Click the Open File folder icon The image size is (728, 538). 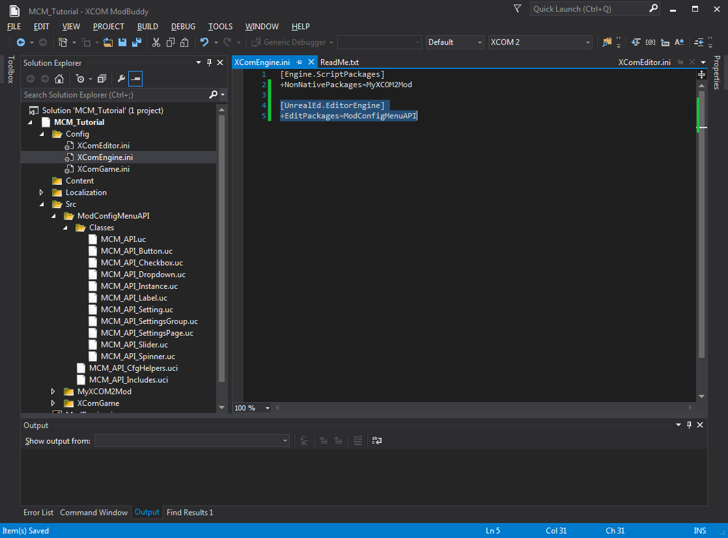(x=108, y=42)
